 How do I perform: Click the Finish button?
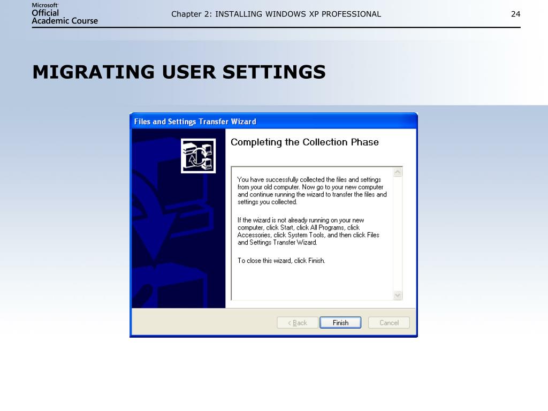tap(340, 323)
